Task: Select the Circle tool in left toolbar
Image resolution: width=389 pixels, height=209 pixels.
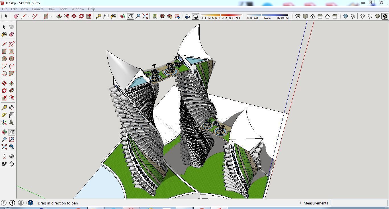Action: pyautogui.click(x=4, y=59)
